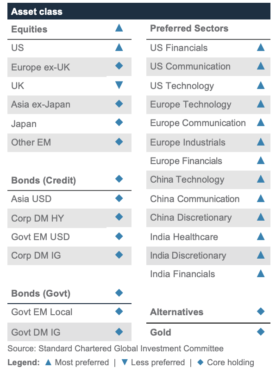Select the Alternatives heading

click(x=176, y=312)
